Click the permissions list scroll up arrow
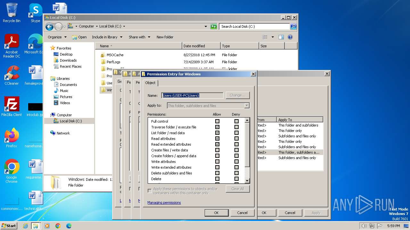410x230 pixels. 247,120
